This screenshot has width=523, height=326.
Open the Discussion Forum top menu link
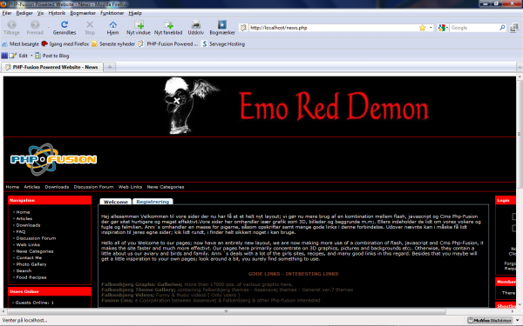pos(93,187)
